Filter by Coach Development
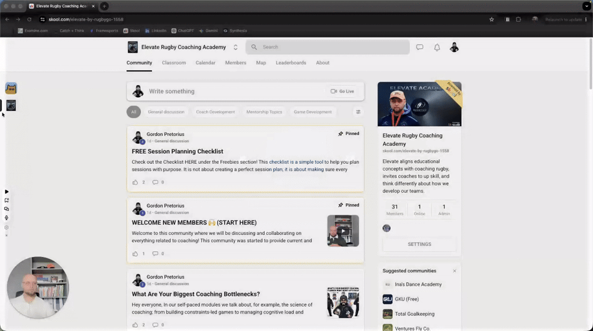This screenshot has width=593, height=331. (215, 112)
